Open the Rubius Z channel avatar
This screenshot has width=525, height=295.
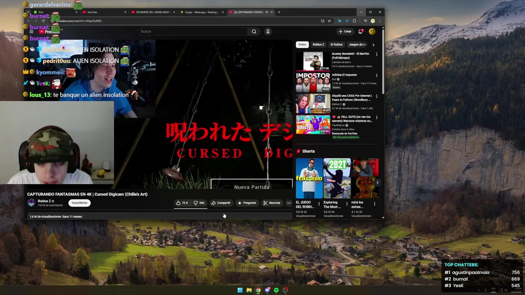coord(32,203)
